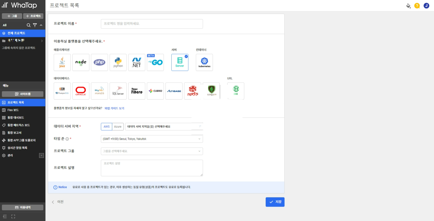Image resolution: width=434 pixels, height=221 pixels.
Task: Open the 이용내역 button
Action: point(23,208)
